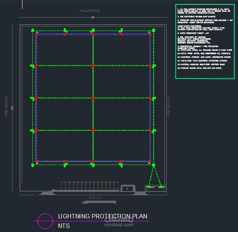Select the NTS scale label
Viewport: 238px width, 232px height.
(x=64, y=226)
